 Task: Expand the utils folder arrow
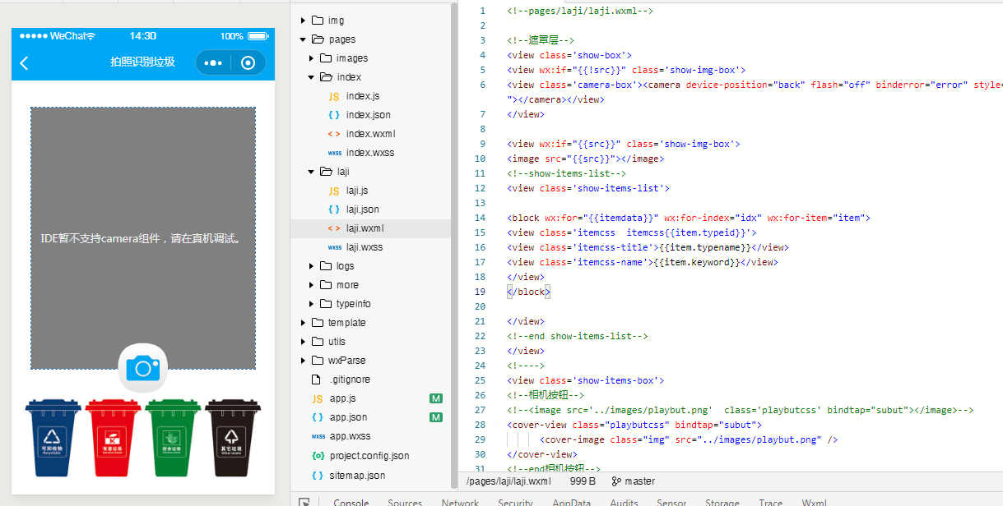click(x=304, y=342)
